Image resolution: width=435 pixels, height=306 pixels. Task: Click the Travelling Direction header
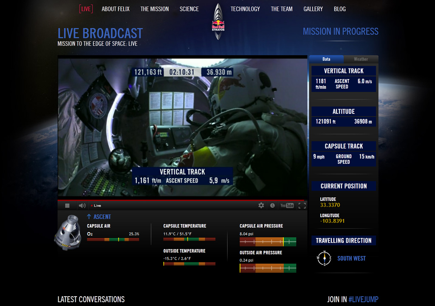(343, 241)
